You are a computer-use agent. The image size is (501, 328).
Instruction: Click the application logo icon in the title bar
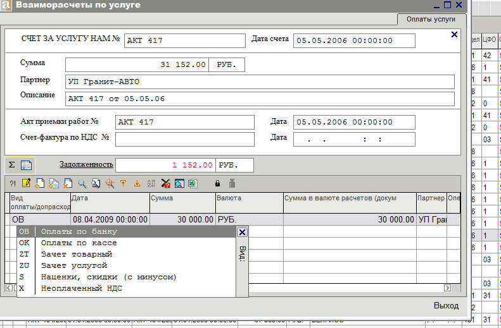(6, 6)
